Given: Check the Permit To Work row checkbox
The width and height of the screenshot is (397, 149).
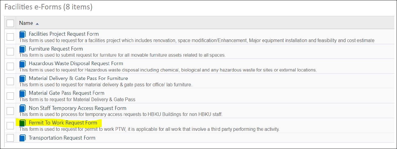Looking at the screenshot, I should (10, 125).
